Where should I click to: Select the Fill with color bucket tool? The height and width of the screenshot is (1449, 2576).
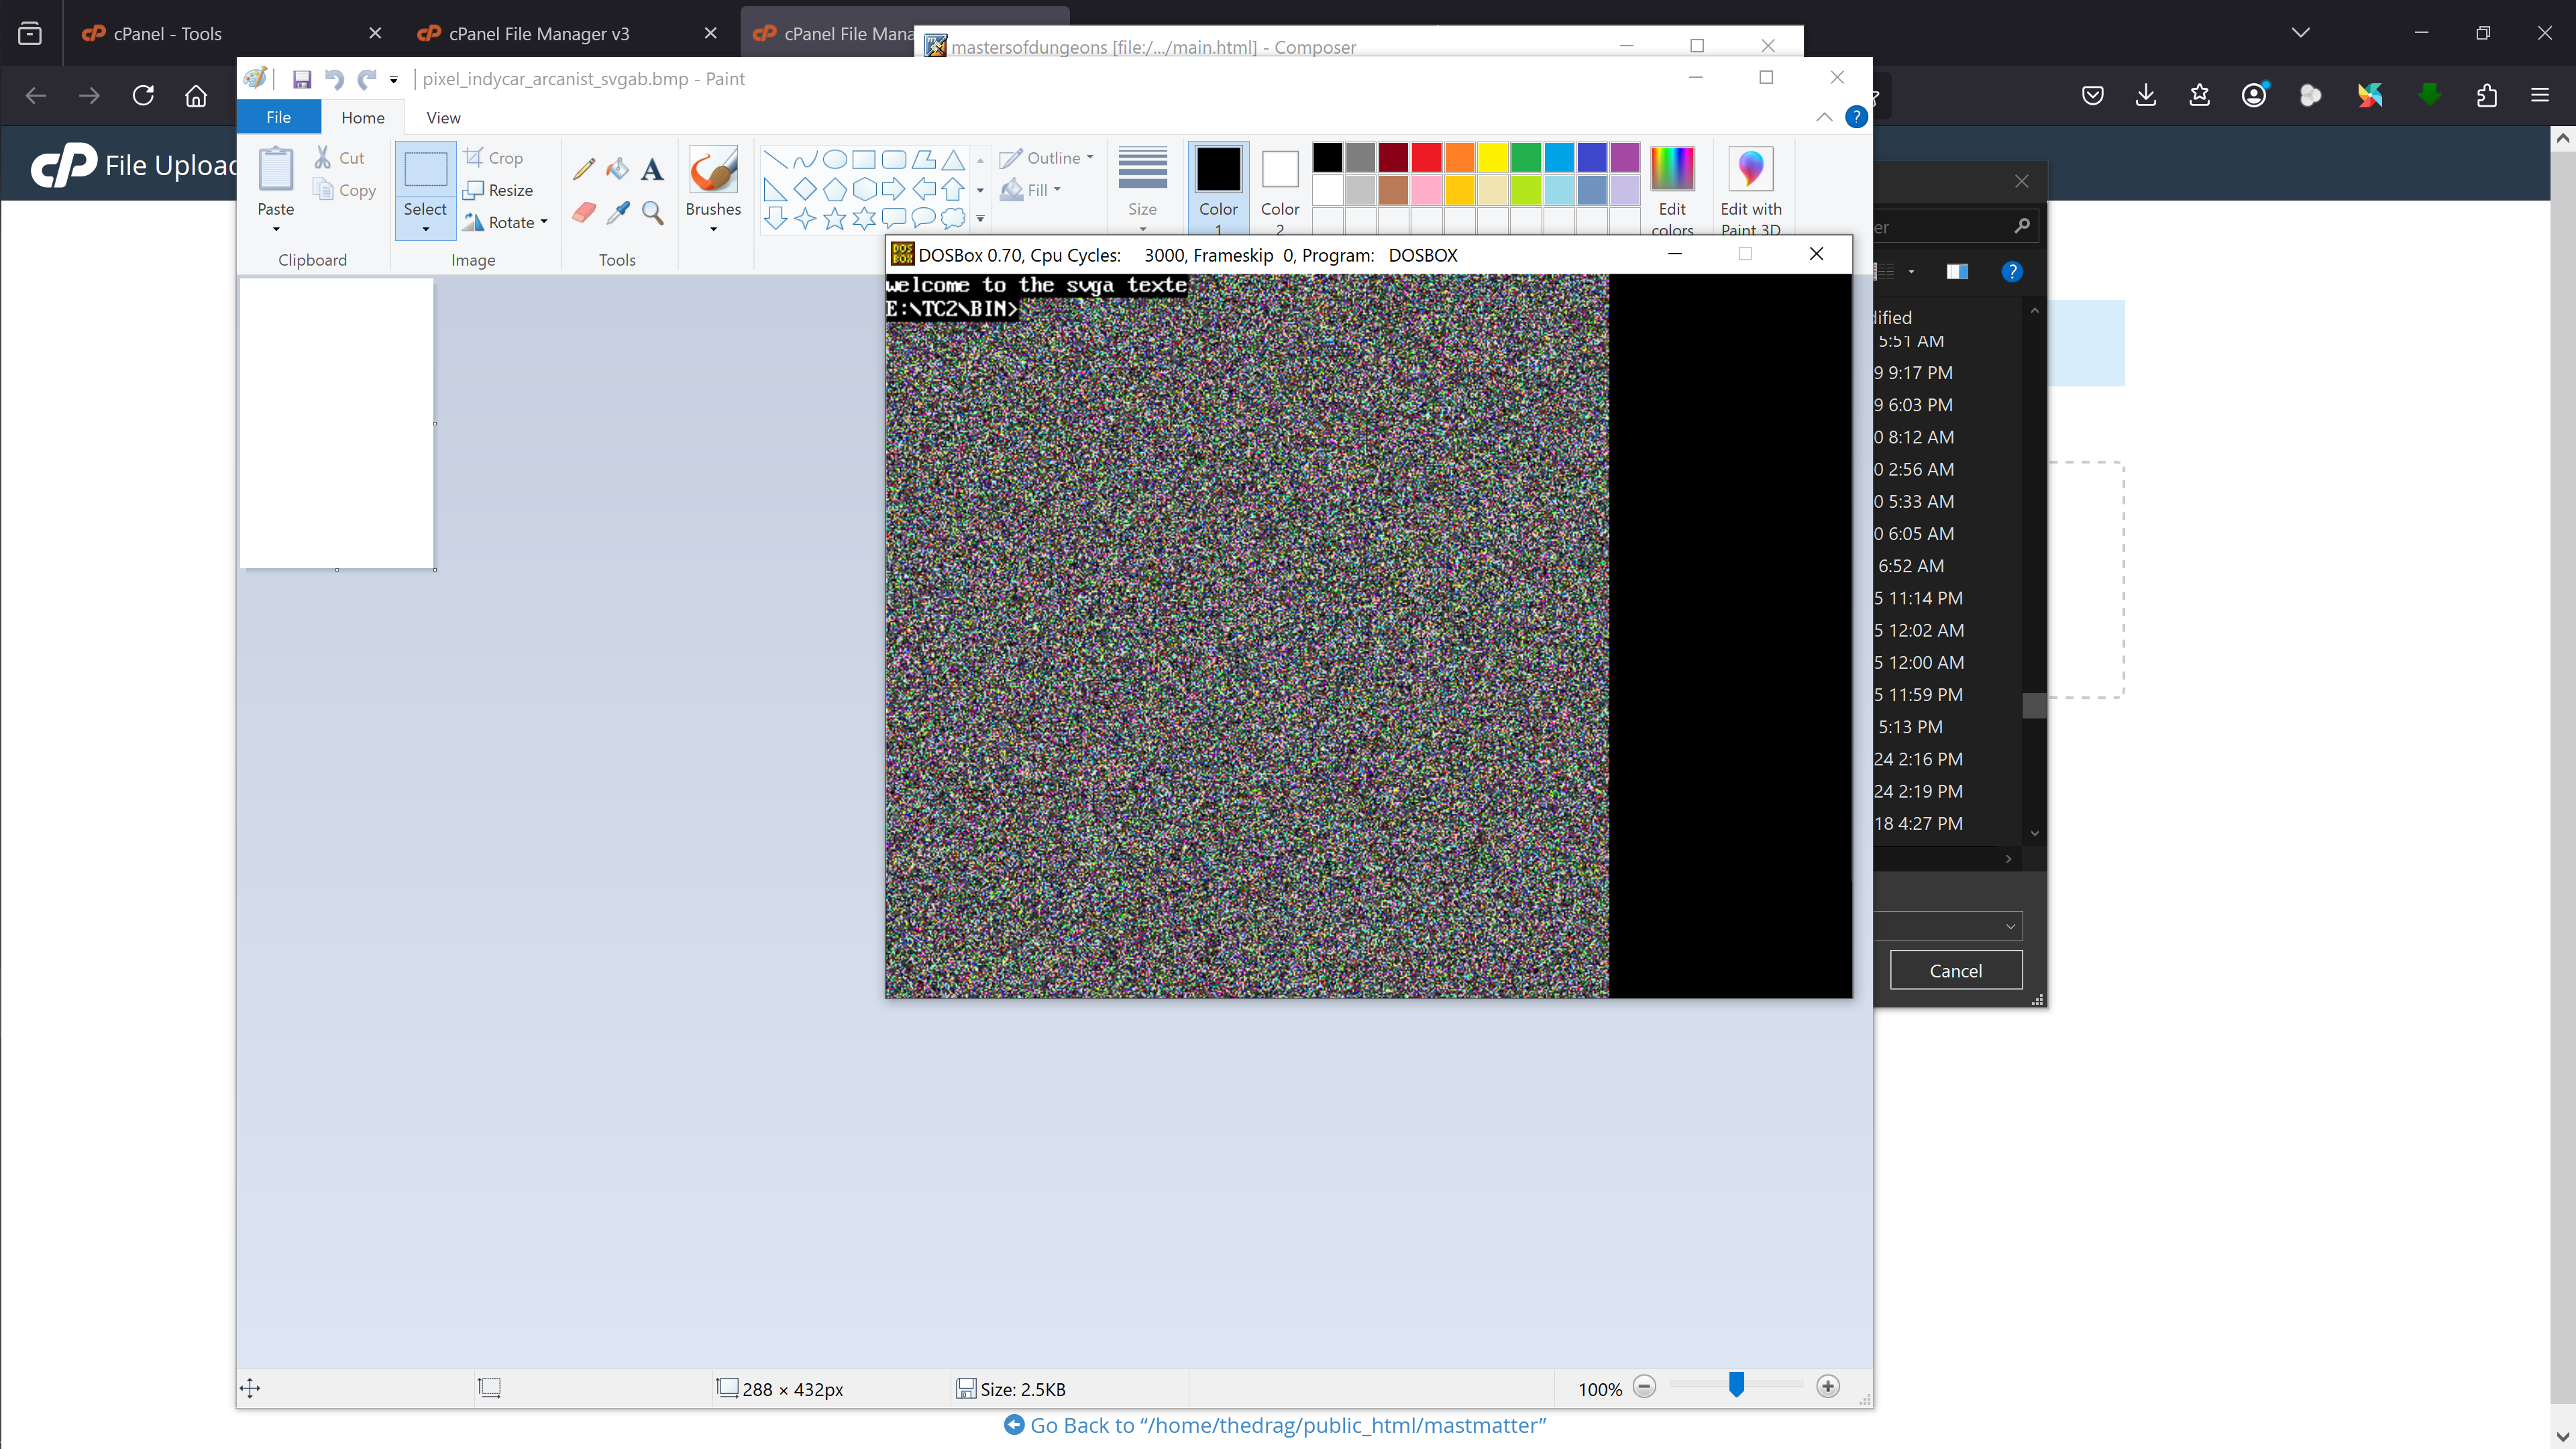618,169
